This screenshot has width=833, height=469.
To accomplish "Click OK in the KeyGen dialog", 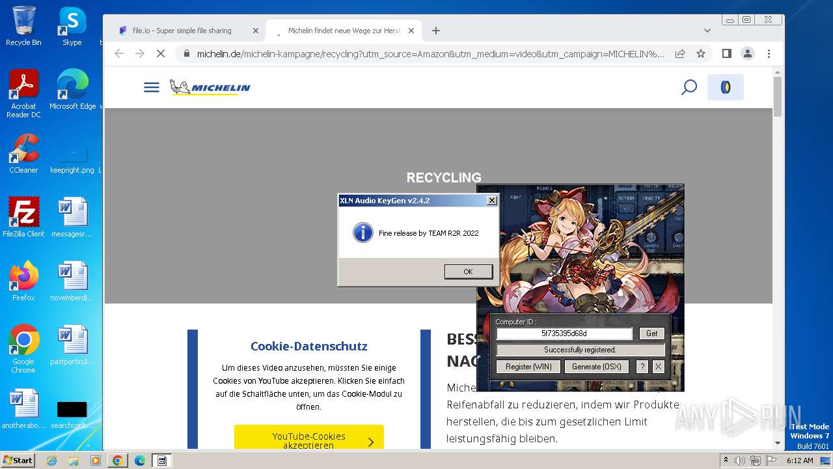I will pos(468,272).
